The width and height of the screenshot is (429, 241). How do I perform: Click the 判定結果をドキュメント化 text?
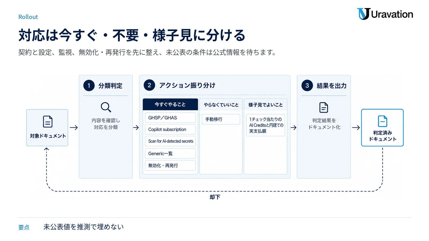point(324,124)
